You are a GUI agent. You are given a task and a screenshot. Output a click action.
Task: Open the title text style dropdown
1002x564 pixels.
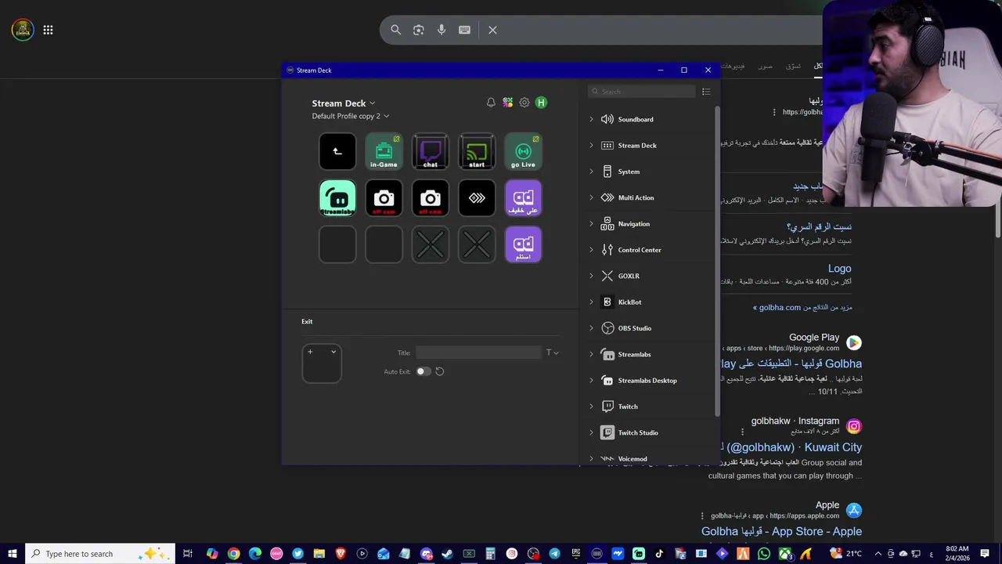553,352
